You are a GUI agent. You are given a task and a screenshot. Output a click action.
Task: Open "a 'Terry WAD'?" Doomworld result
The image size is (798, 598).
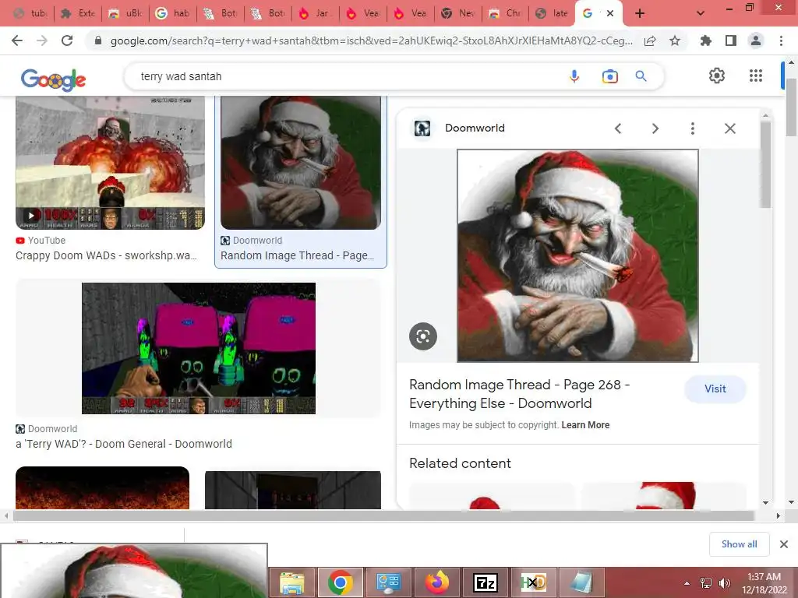[x=124, y=444]
